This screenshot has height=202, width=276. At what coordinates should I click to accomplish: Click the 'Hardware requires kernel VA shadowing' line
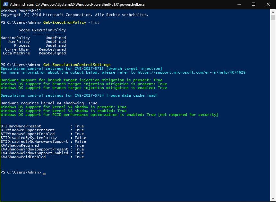coord(49,103)
